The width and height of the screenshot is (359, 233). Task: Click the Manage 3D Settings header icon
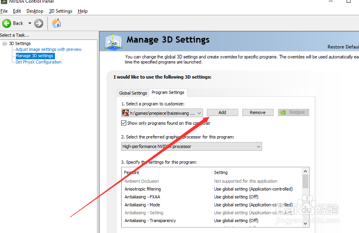(x=113, y=42)
